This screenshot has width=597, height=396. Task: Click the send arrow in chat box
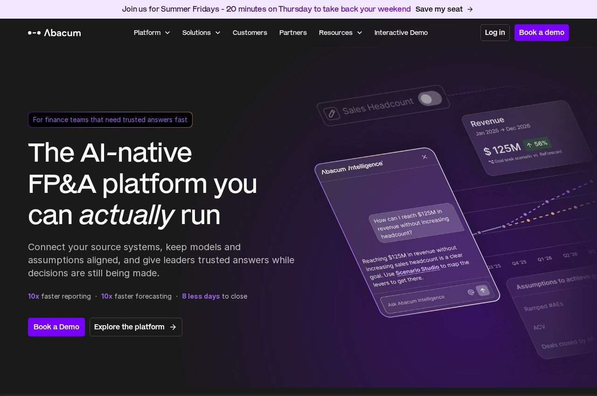pyautogui.click(x=483, y=290)
